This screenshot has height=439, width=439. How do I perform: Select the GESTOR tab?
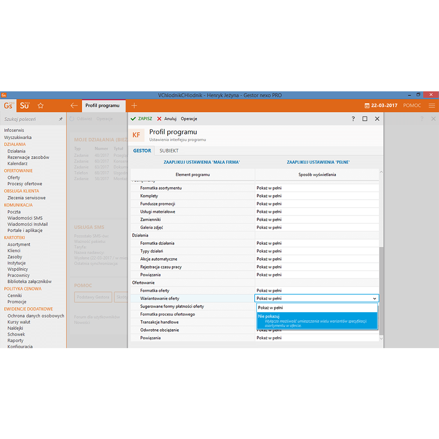pyautogui.click(x=142, y=151)
